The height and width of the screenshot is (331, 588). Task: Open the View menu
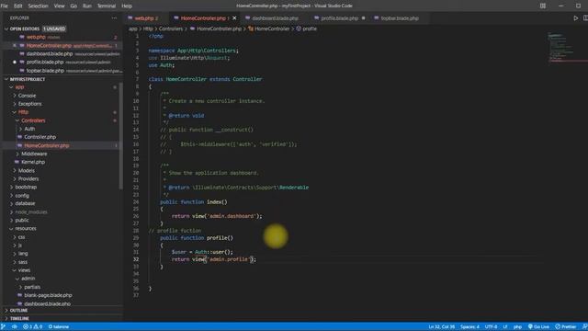coord(59,6)
